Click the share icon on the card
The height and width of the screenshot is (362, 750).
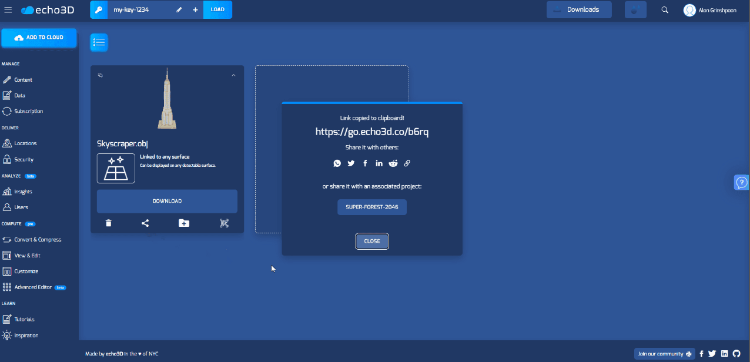point(145,223)
